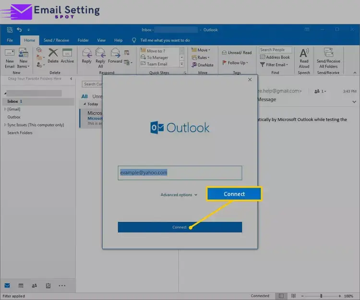
Task: Click the Reading view status bar icon
Action: pyautogui.click(x=293, y=296)
